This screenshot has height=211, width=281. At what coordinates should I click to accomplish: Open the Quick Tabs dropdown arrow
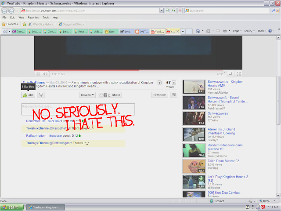[x=9, y=32]
